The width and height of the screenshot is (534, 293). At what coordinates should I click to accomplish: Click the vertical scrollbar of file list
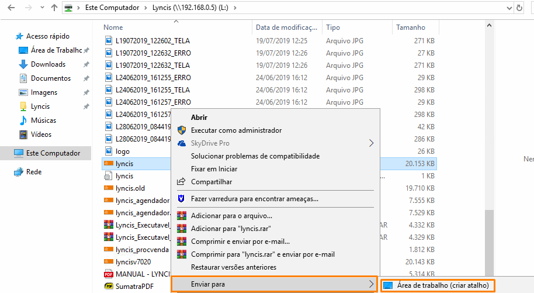click(490, 234)
